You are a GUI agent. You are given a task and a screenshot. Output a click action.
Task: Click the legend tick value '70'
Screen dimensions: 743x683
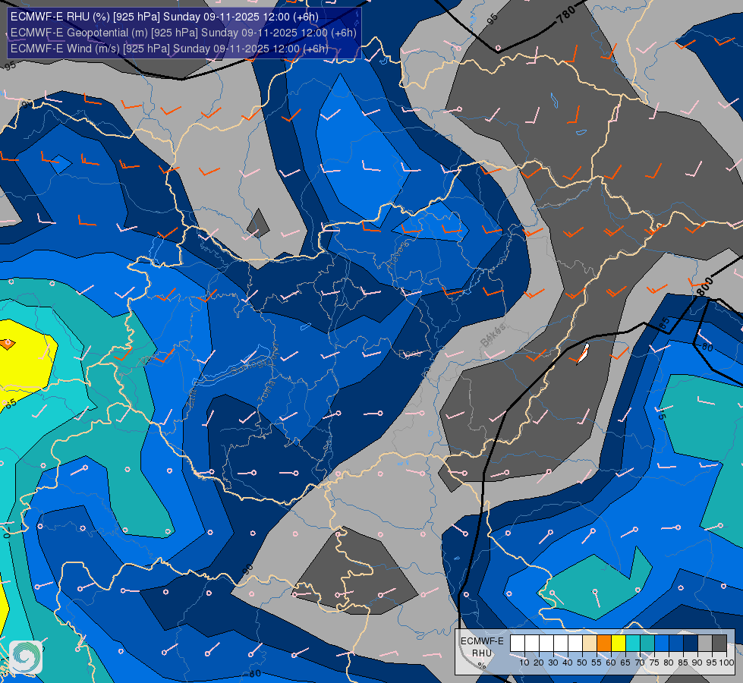[x=641, y=663]
